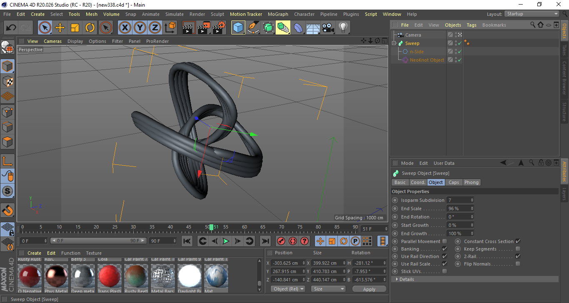Screen dimensions: 569x303
Task: Play animation forward
Action: [x=225, y=241]
